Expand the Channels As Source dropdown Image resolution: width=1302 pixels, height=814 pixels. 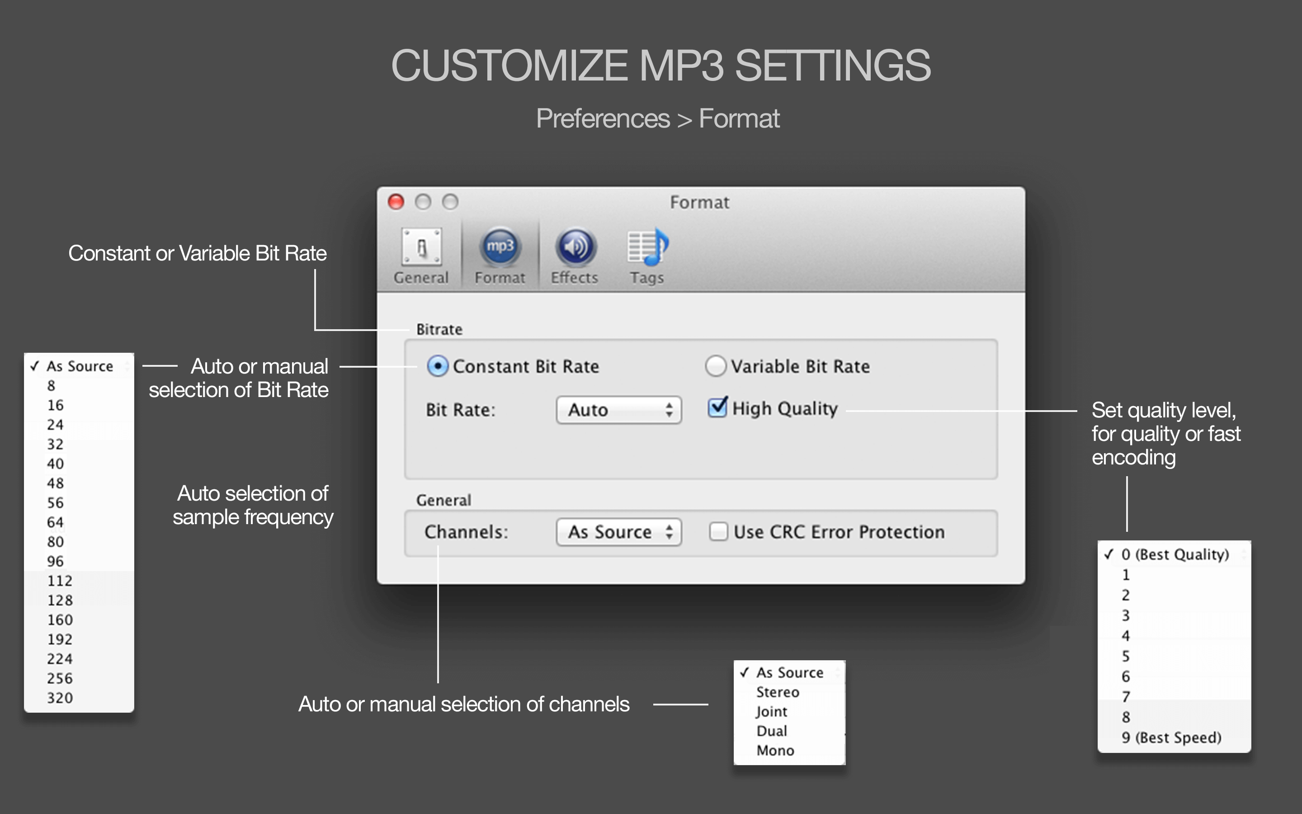tap(619, 532)
